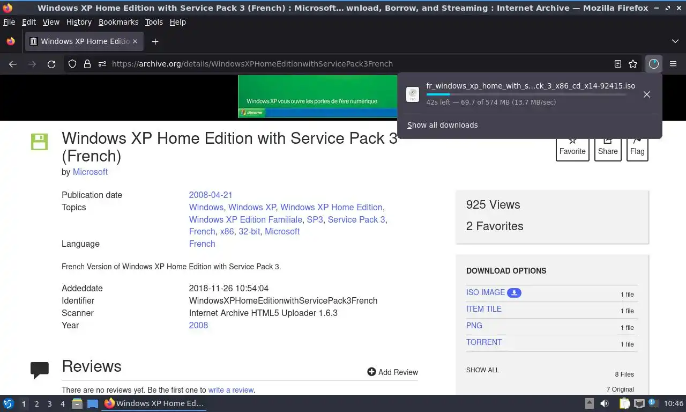Open the Tools menu
Screen dimensions: 686x412
[154, 22]
